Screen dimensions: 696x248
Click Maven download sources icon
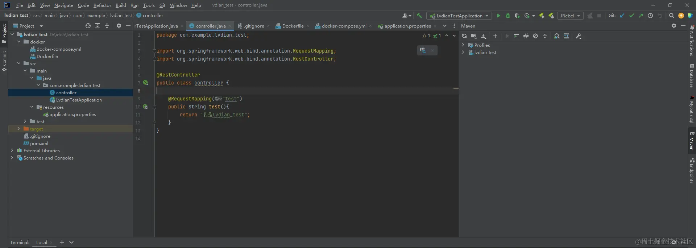[x=484, y=36]
